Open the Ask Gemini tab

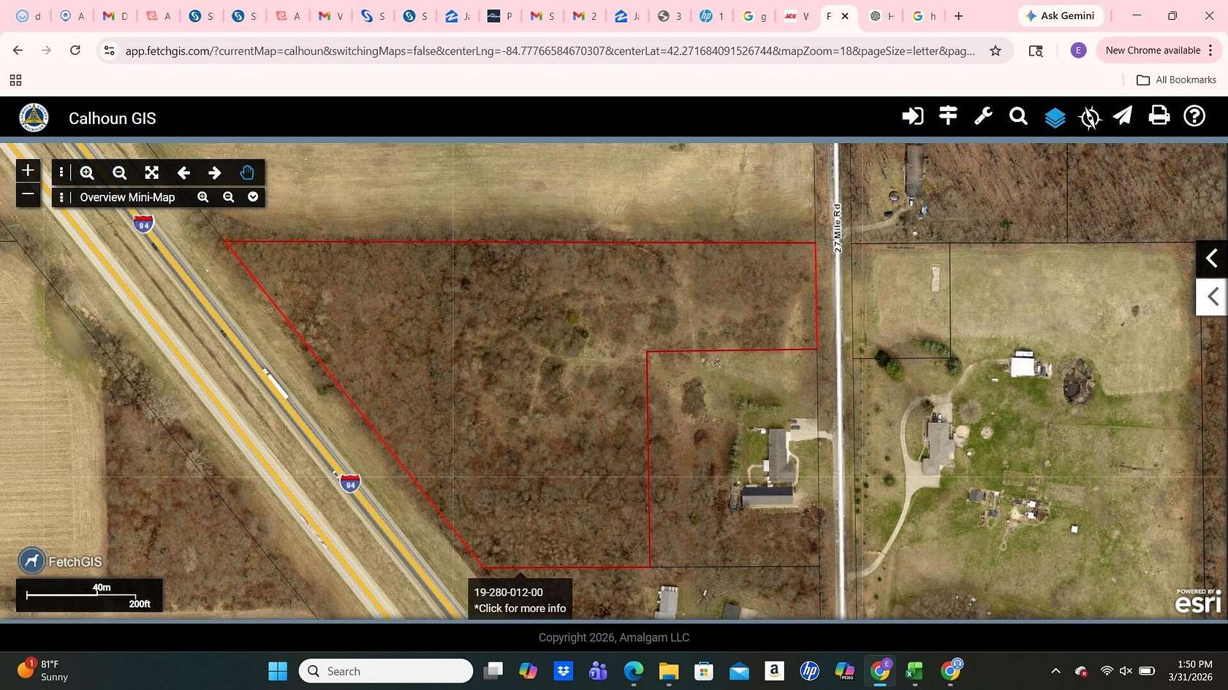pos(1061,15)
